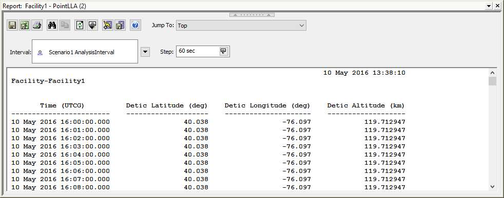The image size is (504, 198).
Task: Close the report window
Action: point(498,6)
